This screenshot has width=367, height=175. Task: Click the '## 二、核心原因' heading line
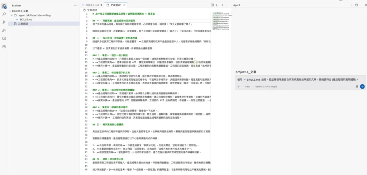pos(115,38)
